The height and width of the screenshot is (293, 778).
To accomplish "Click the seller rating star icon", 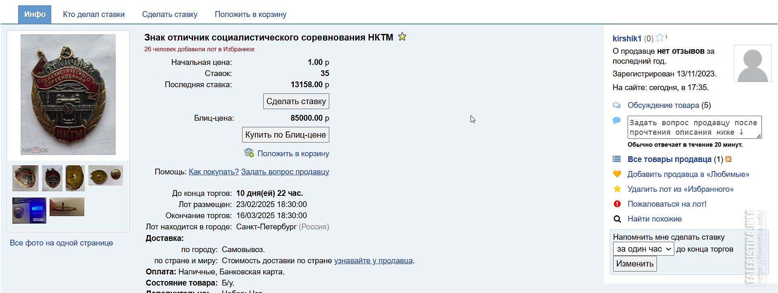I will pos(659,38).
